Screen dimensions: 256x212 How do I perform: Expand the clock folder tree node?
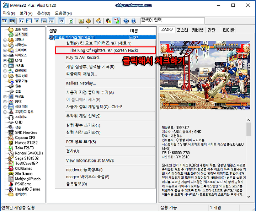pyautogui.click(x=5, y=45)
